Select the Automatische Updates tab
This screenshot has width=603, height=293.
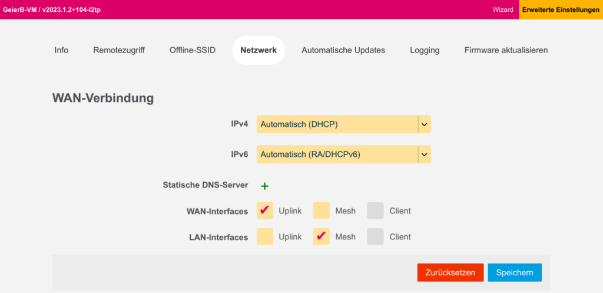tap(343, 50)
